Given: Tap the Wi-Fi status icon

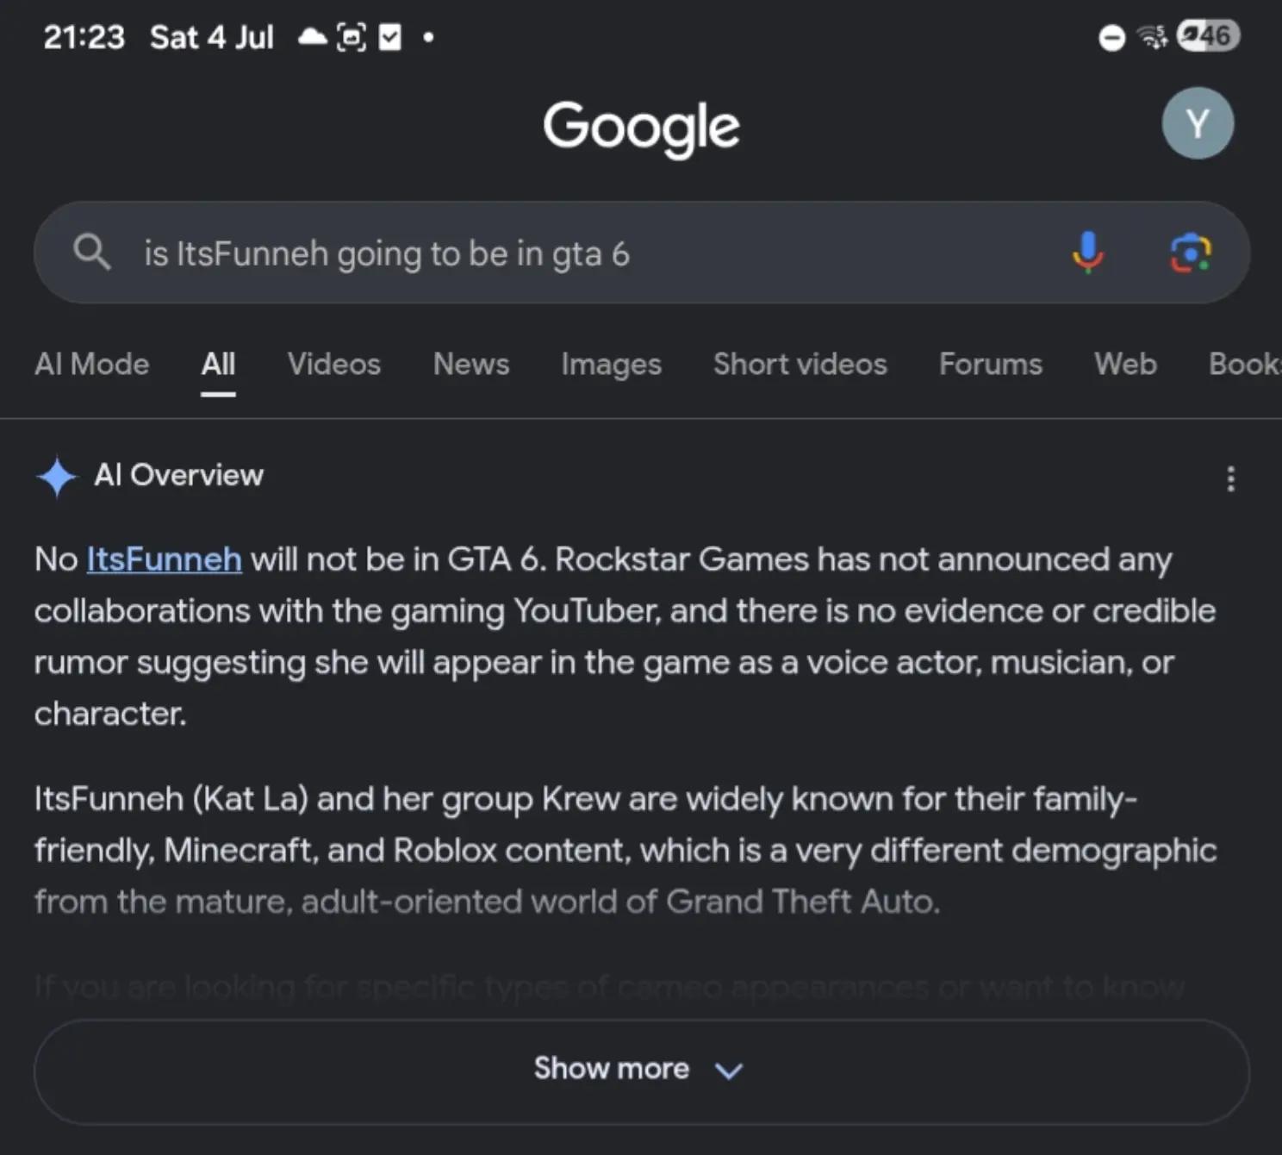Looking at the screenshot, I should (x=1152, y=37).
